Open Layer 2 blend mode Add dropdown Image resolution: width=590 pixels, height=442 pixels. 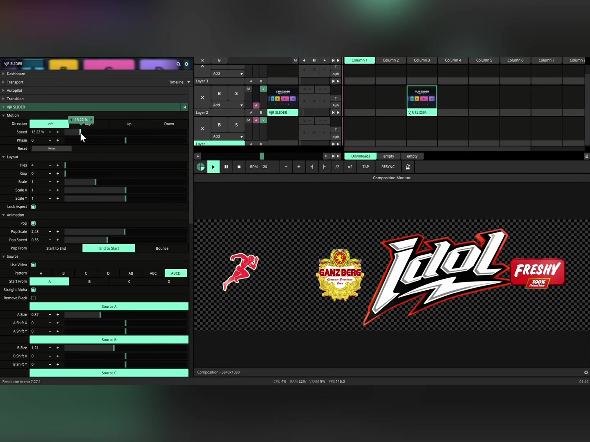coord(228,105)
